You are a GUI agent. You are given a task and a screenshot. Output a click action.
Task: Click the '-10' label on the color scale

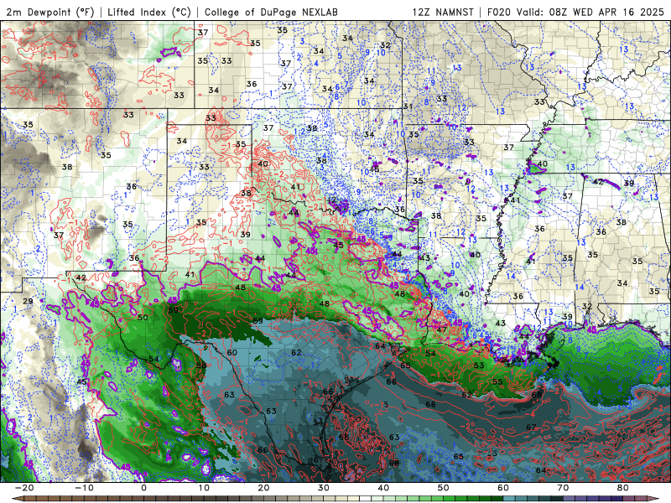tap(84, 488)
